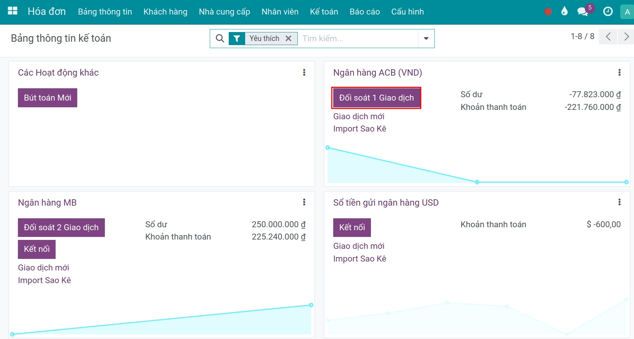
Task: Go to the previous page arrow
Action: (x=608, y=37)
